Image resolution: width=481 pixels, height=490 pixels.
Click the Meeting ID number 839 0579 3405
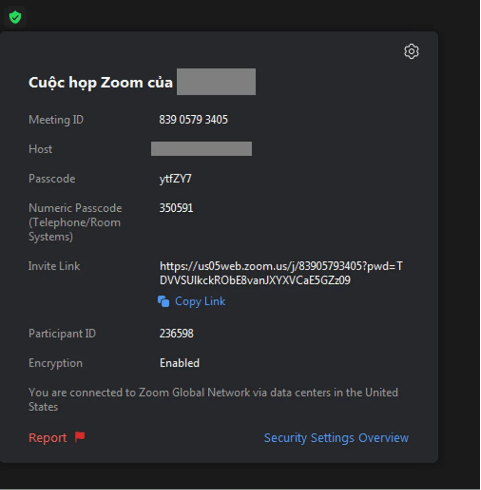193,120
